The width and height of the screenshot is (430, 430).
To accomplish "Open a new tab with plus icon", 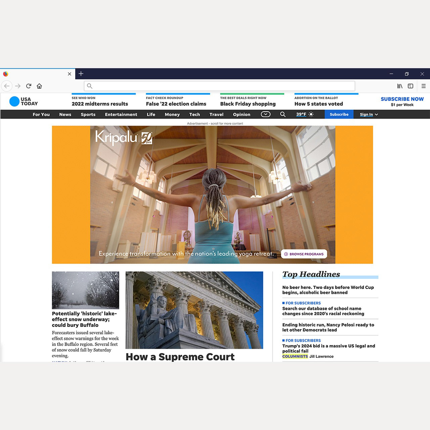I will [x=81, y=74].
